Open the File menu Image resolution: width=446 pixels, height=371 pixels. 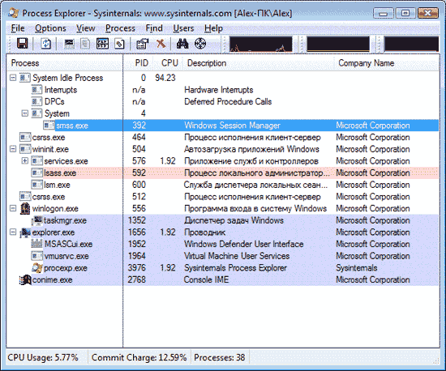(x=18, y=28)
